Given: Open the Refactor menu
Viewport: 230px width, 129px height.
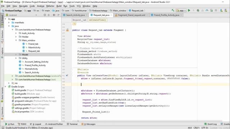Looking at the screenshot, I should point(50,6).
